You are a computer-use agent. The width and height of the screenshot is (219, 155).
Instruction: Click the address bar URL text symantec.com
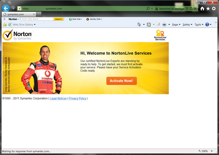click(x=54, y=9)
